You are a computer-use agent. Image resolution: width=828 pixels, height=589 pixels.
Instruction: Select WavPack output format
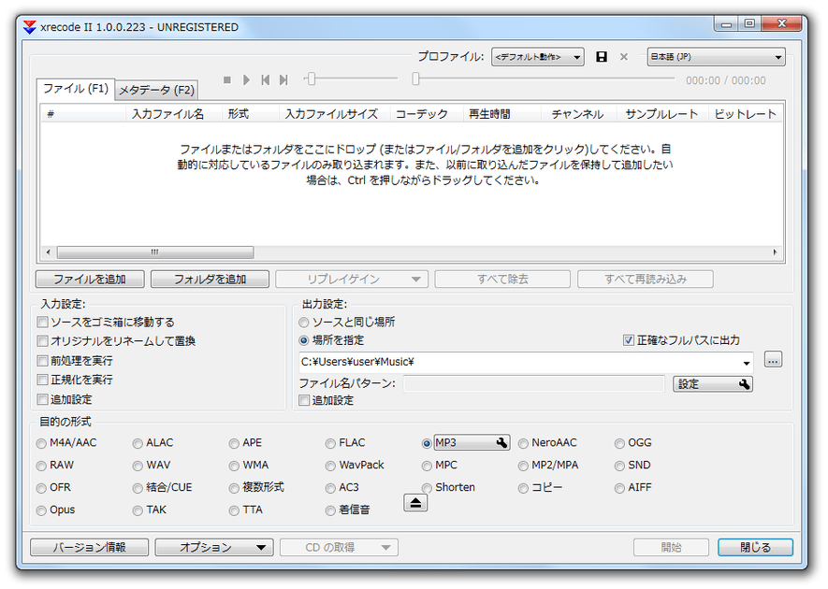point(330,466)
